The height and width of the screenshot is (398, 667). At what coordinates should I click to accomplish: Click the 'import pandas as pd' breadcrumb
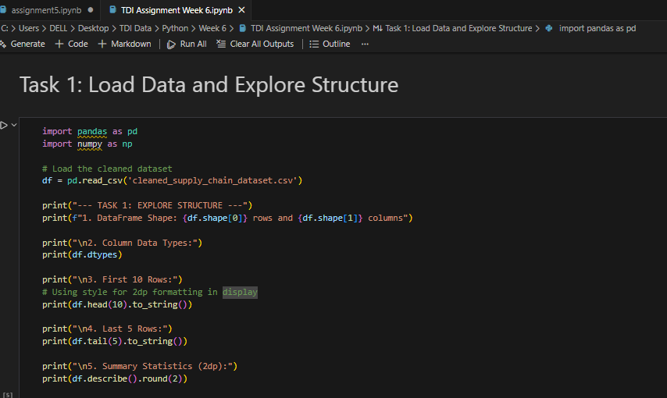597,29
